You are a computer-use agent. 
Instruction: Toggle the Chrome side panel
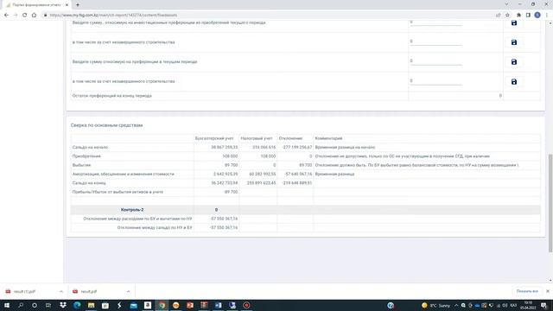pos(528,16)
